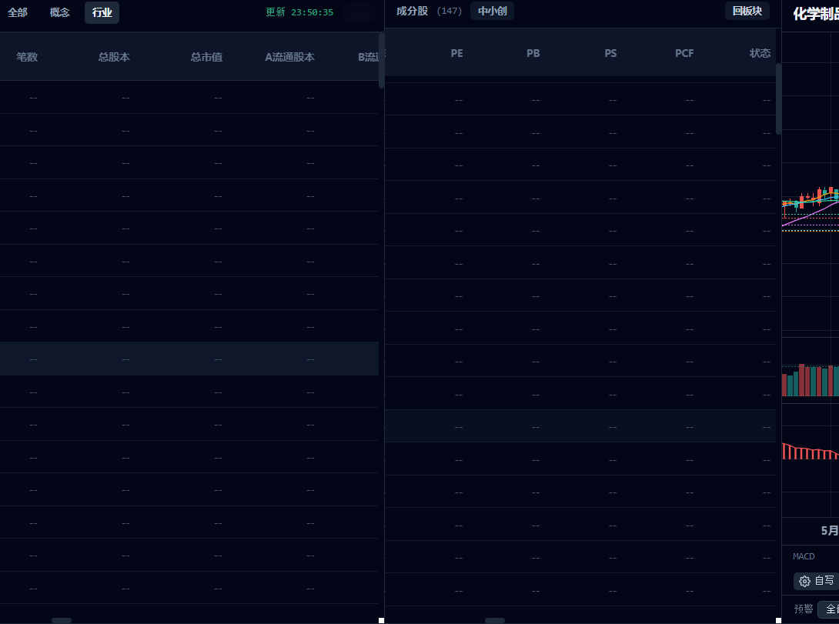
Task: Click the left panel horizontal scrollbar thumb
Action: tap(62, 620)
